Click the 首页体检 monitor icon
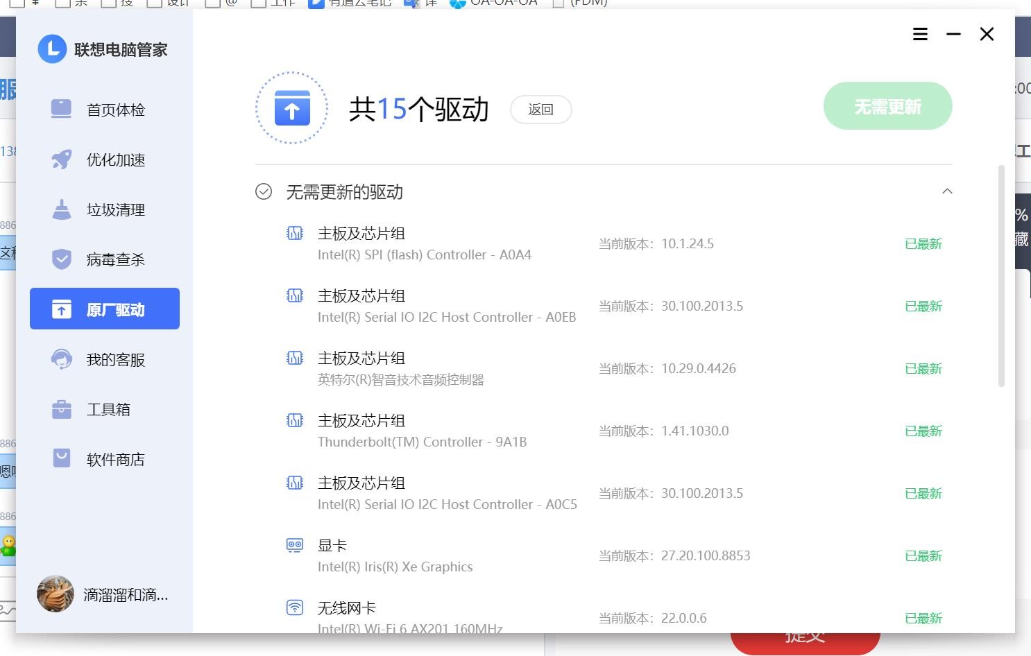Image resolution: width=1031 pixels, height=656 pixels. [62, 109]
